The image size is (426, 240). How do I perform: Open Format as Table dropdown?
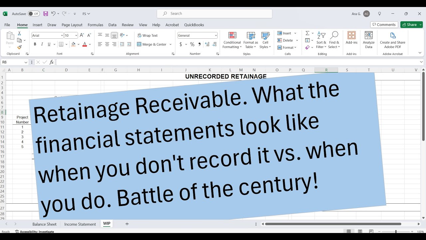tap(251, 40)
